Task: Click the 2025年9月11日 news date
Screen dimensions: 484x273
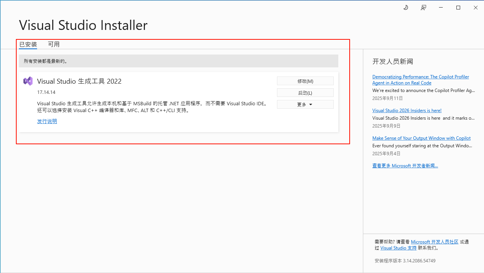Action: (388, 98)
